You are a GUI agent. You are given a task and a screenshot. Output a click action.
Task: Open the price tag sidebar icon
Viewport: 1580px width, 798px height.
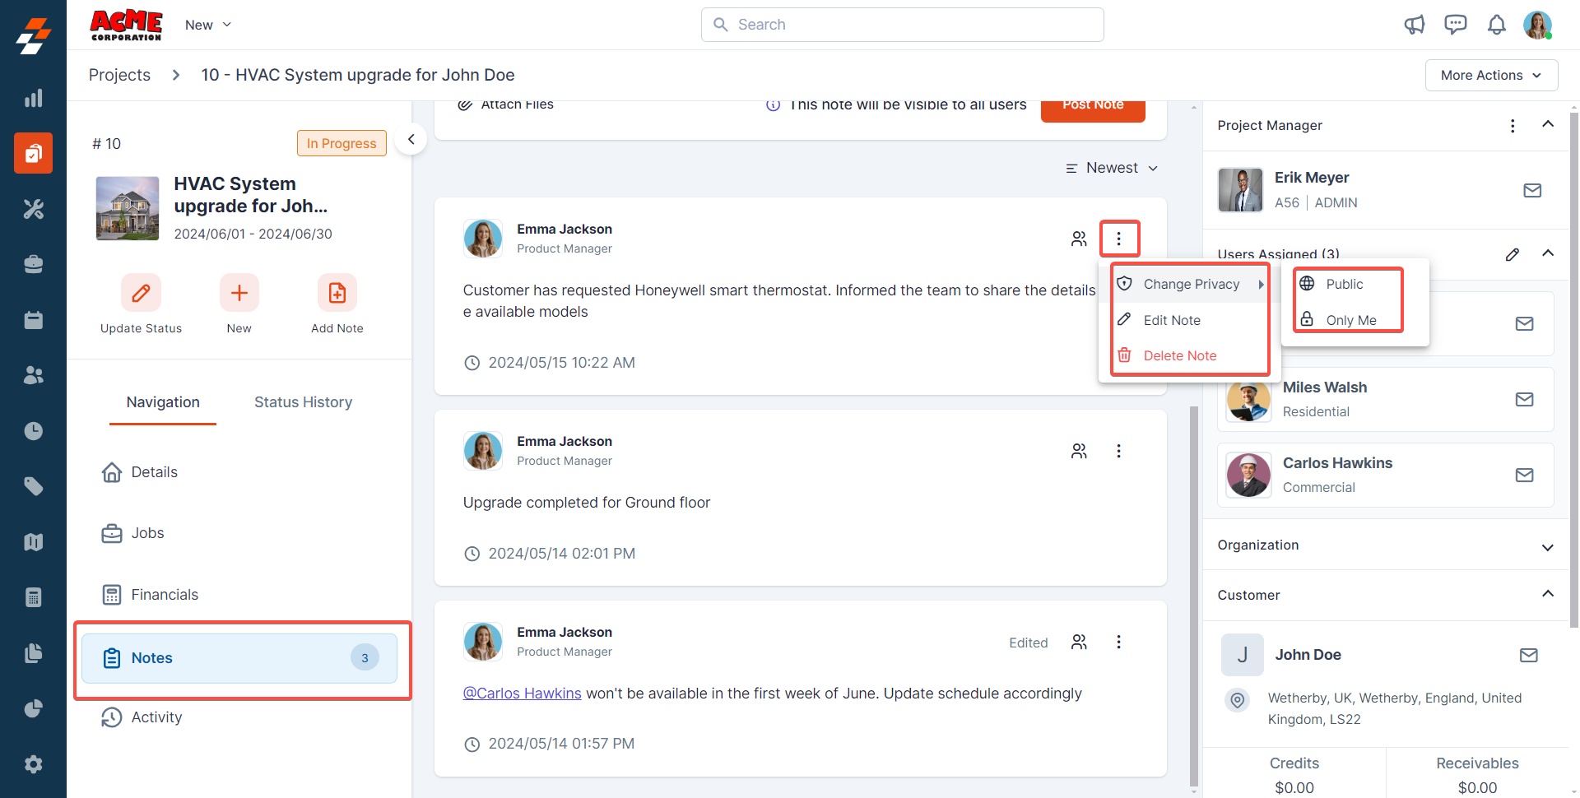(33, 486)
